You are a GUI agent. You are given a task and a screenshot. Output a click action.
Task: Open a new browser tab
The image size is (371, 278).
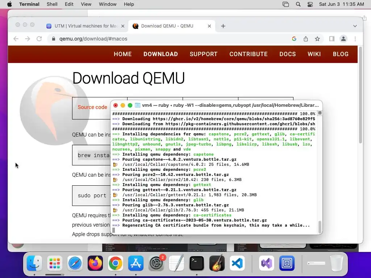click(x=223, y=26)
